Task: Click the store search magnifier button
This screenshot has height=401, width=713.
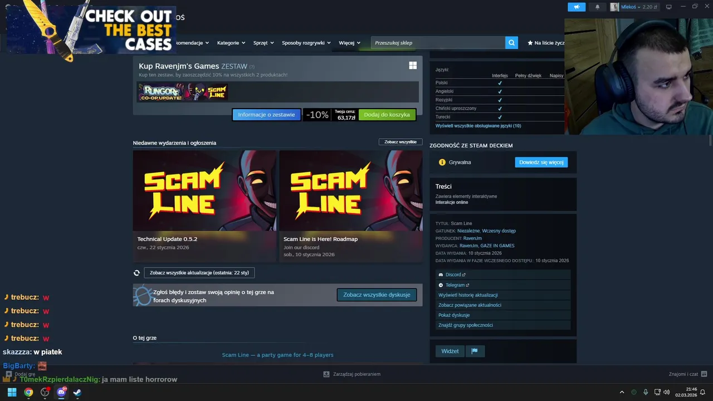Action: tap(511, 43)
